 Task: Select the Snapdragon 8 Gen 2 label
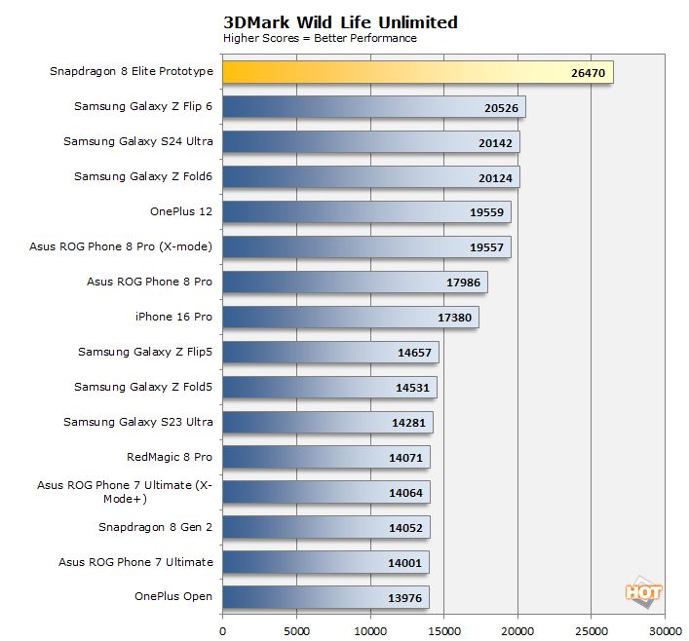tap(155, 527)
